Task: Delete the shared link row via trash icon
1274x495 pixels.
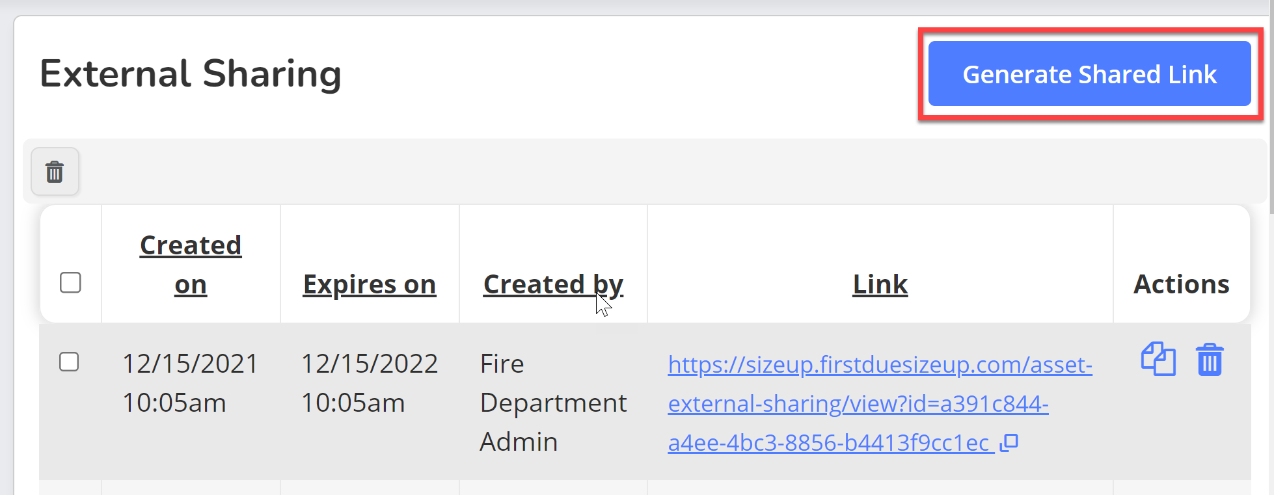Action: (x=1210, y=360)
